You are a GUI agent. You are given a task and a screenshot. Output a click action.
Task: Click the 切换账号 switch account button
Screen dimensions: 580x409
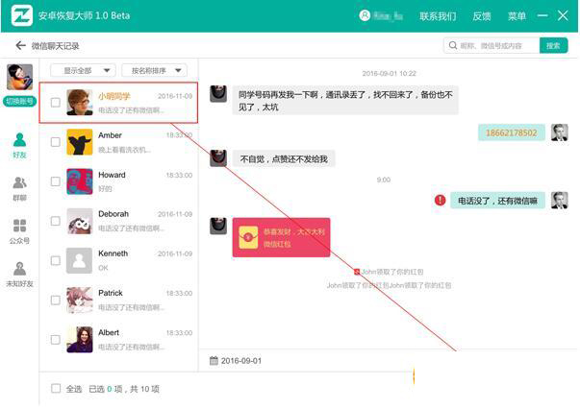[x=19, y=101]
